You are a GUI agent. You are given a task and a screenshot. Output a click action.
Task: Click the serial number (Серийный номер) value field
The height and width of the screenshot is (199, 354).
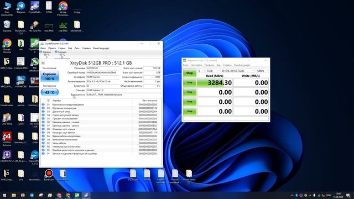pyautogui.click(x=103, y=72)
